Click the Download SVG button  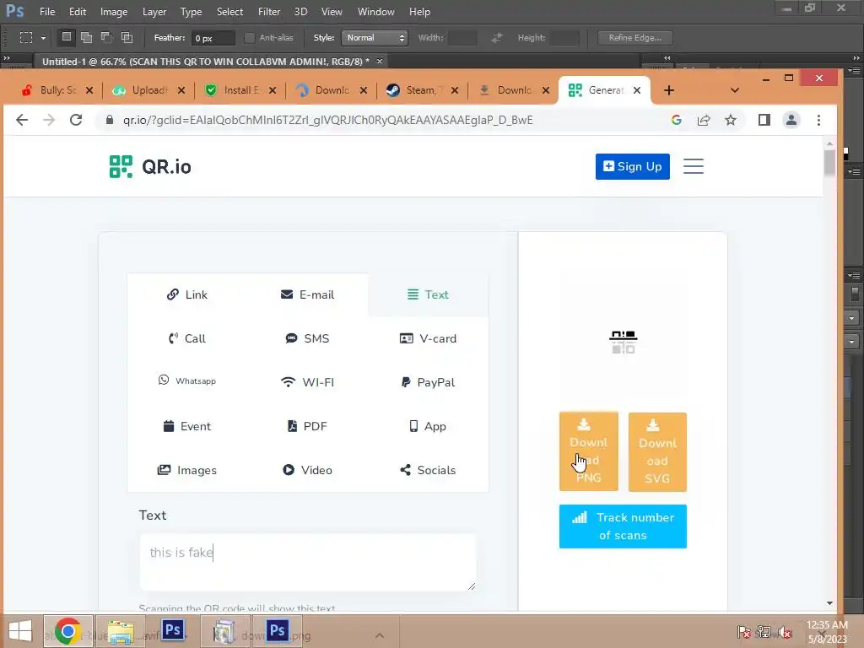(x=657, y=452)
